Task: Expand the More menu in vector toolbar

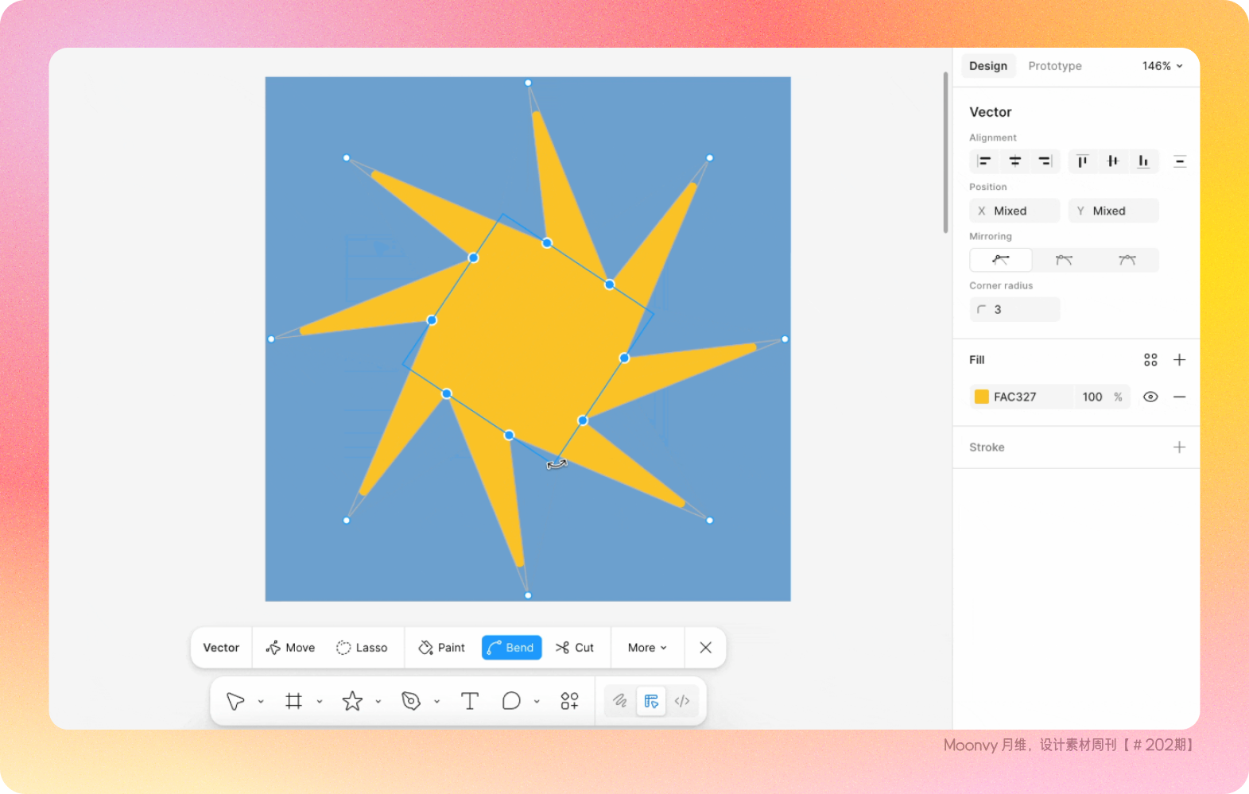Action: pyautogui.click(x=647, y=648)
